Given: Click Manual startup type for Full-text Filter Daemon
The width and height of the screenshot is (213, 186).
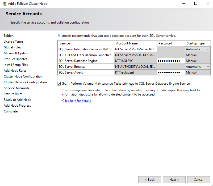Looking at the screenshot, I should pyautogui.click(x=198, y=55).
